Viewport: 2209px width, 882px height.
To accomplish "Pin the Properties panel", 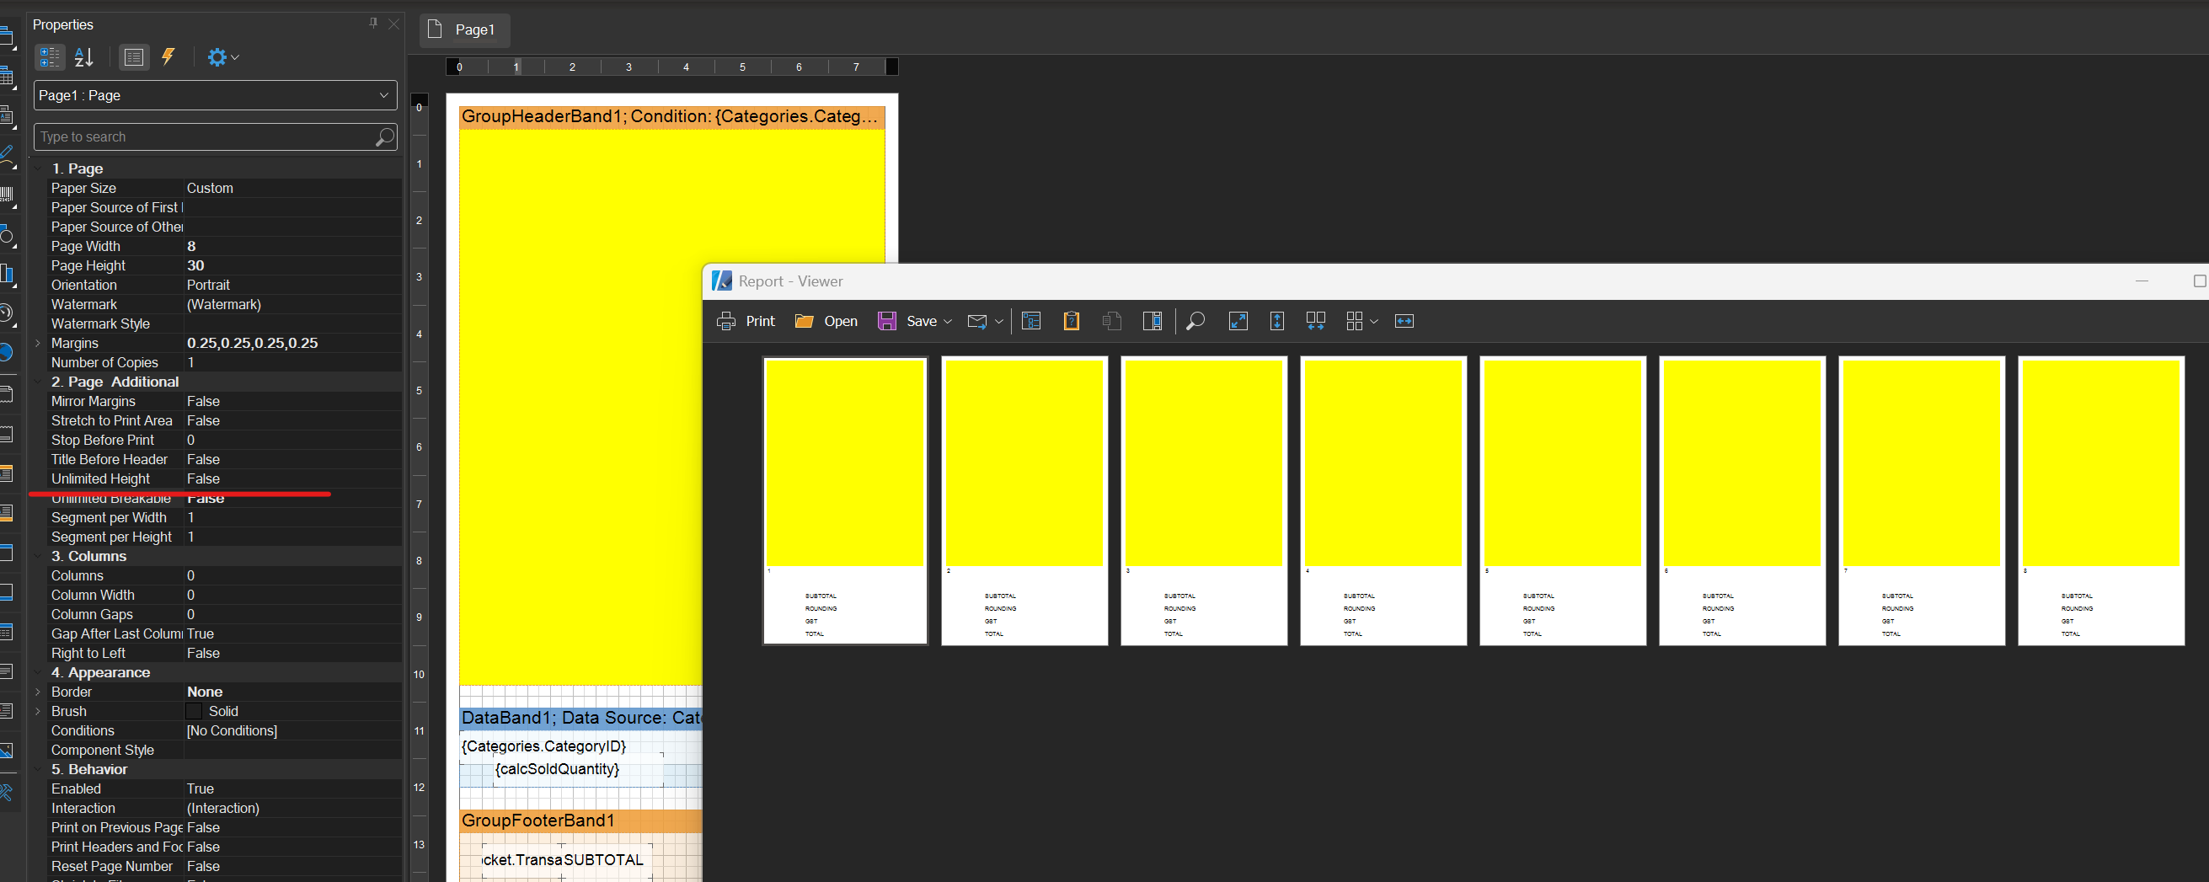I will 373,23.
